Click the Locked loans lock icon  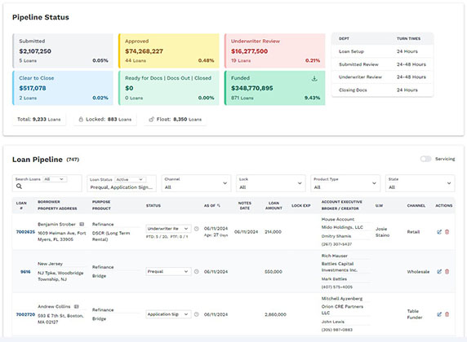coord(81,120)
